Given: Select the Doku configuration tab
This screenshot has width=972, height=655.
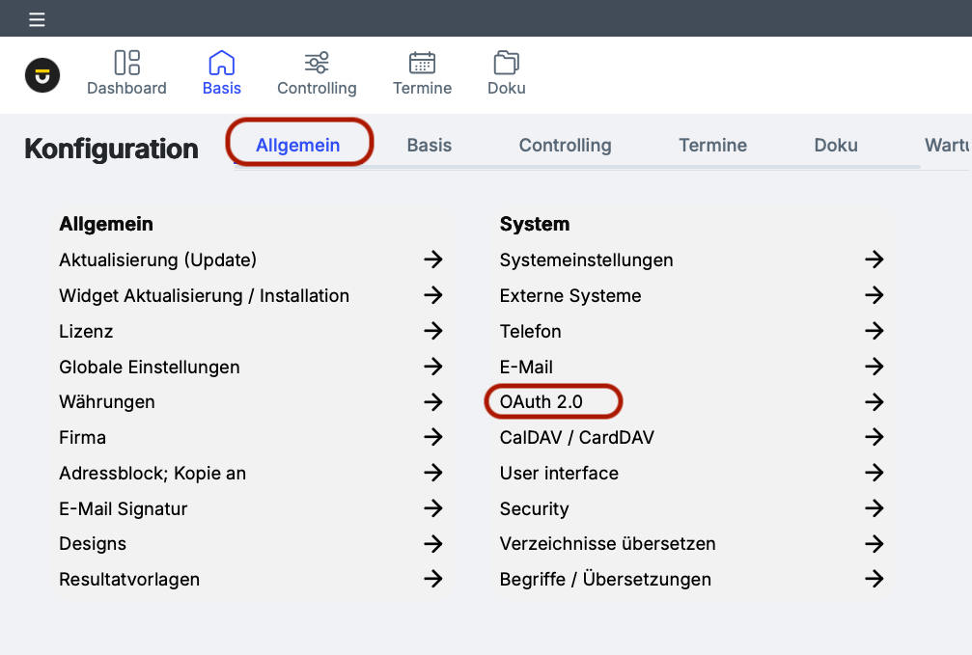Looking at the screenshot, I should (x=836, y=146).
